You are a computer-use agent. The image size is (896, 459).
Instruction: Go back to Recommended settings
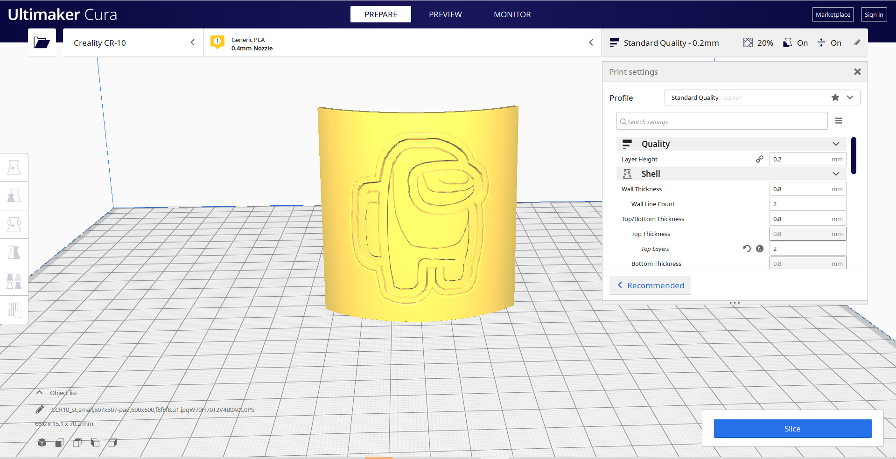[651, 285]
